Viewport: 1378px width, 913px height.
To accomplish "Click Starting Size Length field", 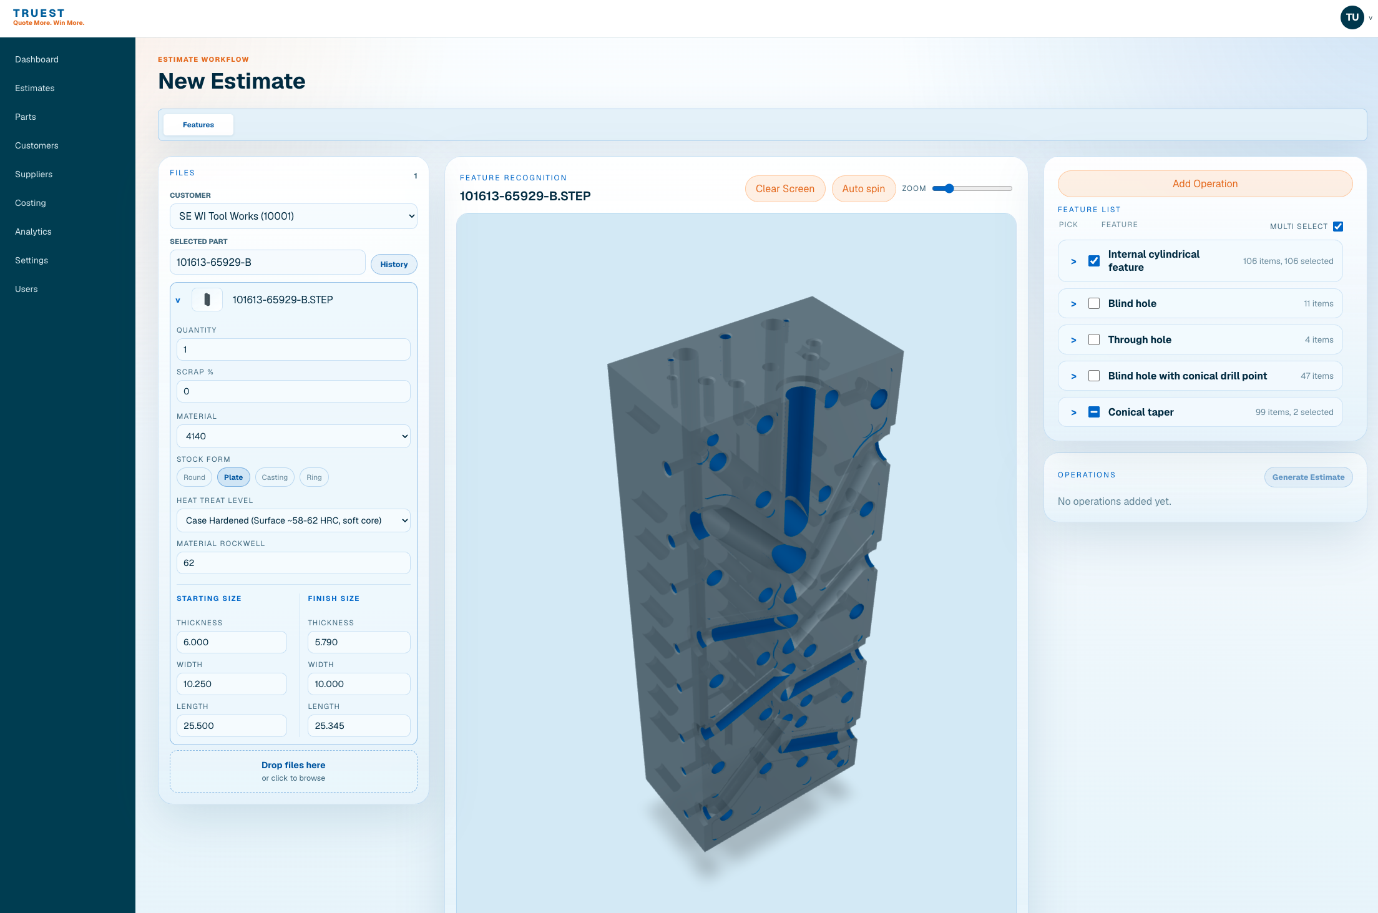I will (x=232, y=726).
